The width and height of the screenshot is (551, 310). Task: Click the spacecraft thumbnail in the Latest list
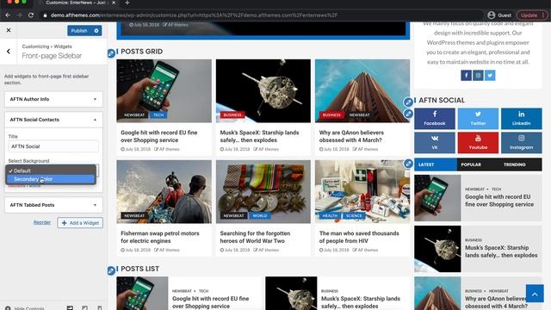click(x=437, y=249)
